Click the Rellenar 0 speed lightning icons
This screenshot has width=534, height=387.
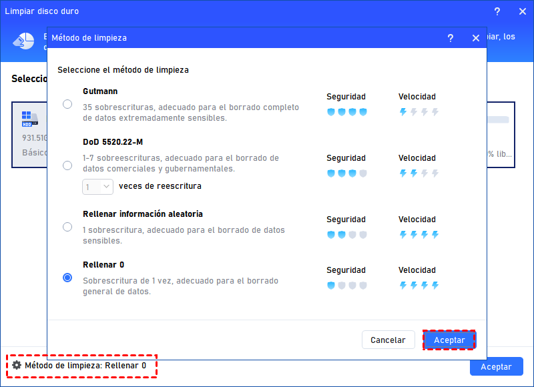tap(419, 286)
